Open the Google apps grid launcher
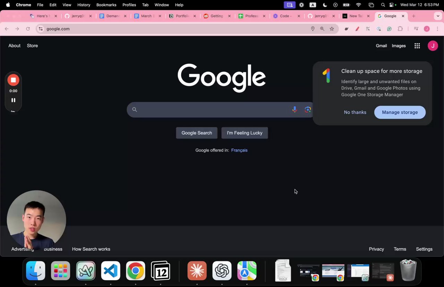Viewport: 444px width, 287px height. tap(417, 46)
